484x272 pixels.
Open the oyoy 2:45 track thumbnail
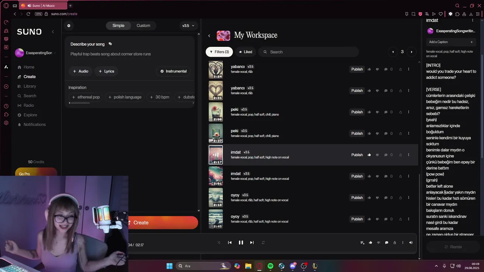[x=216, y=219]
